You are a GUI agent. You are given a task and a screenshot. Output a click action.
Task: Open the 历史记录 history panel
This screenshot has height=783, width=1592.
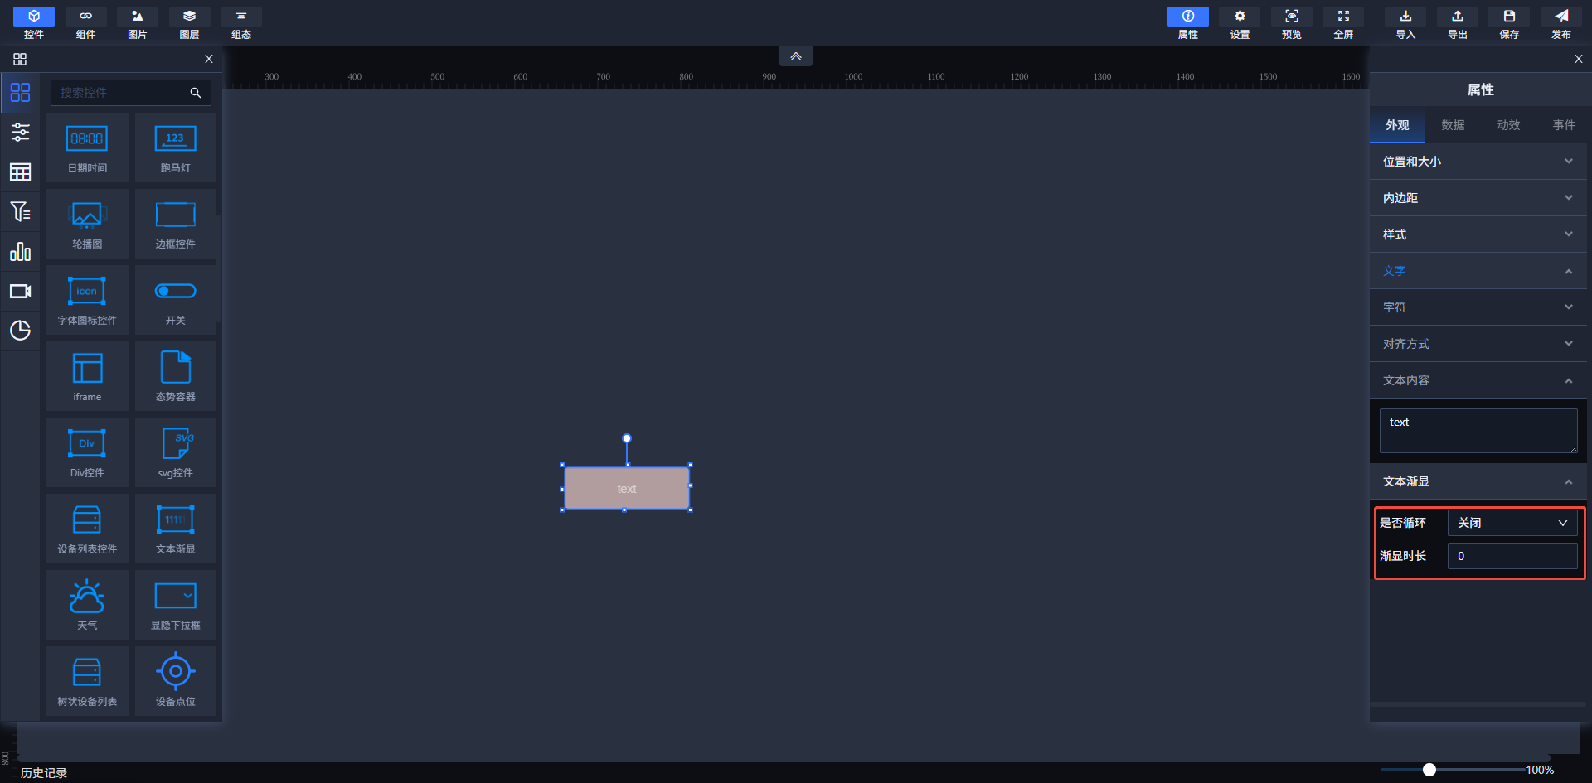click(44, 772)
